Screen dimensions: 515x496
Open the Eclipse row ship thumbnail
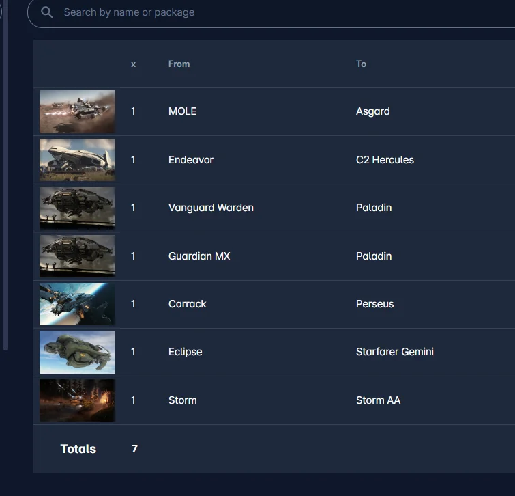[x=77, y=352]
